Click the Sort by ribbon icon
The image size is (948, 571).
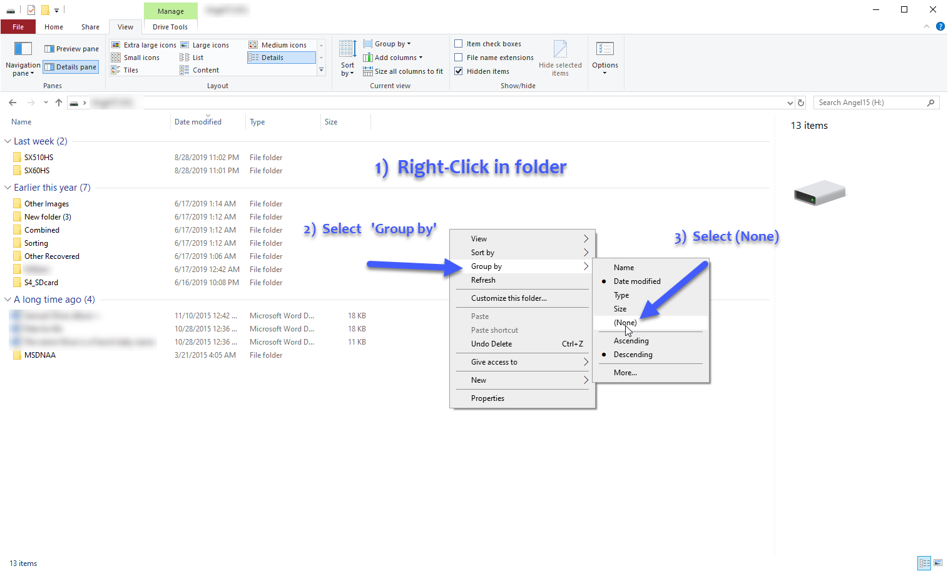pyautogui.click(x=347, y=50)
